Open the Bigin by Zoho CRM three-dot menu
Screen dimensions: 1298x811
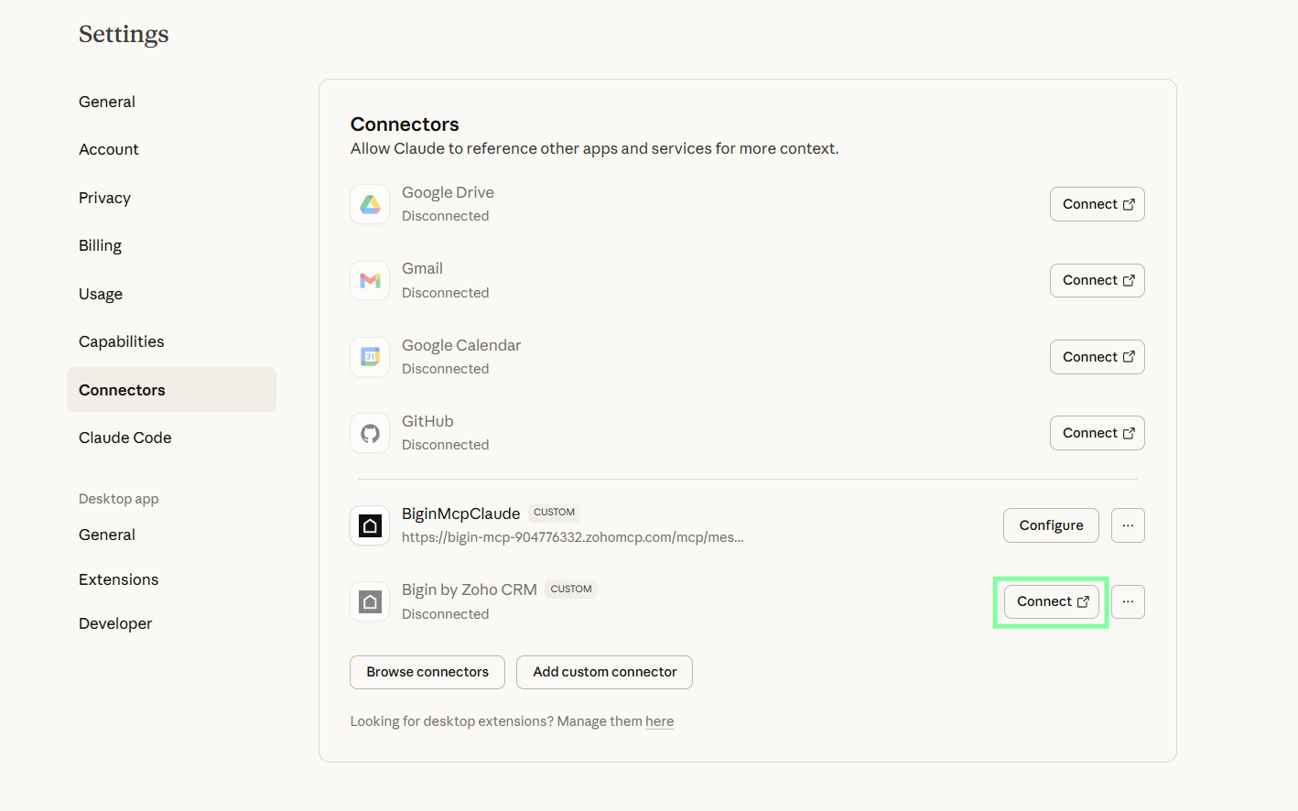[1128, 601]
